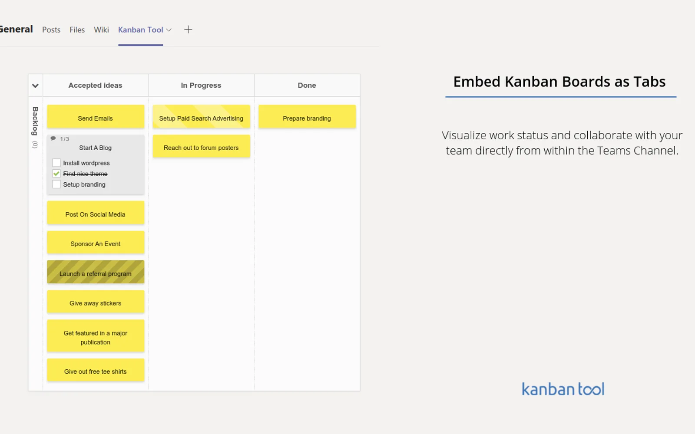
Task: Click the Accepted ideas column header
Action: 95,85
